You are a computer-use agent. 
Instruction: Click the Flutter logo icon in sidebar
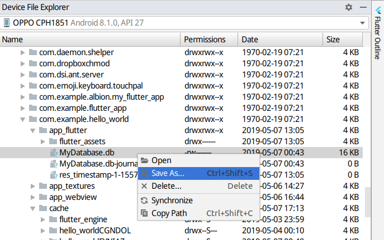pyautogui.click(x=378, y=9)
